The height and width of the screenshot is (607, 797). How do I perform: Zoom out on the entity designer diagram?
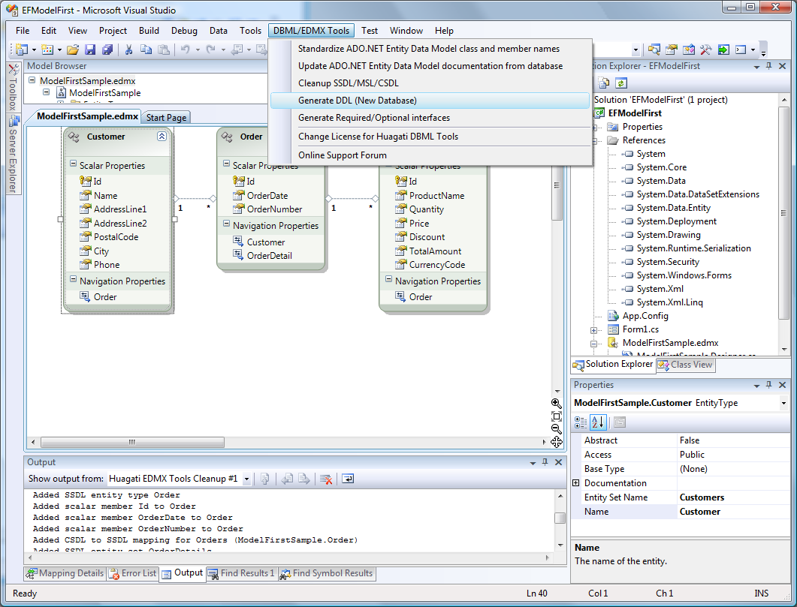point(557,429)
